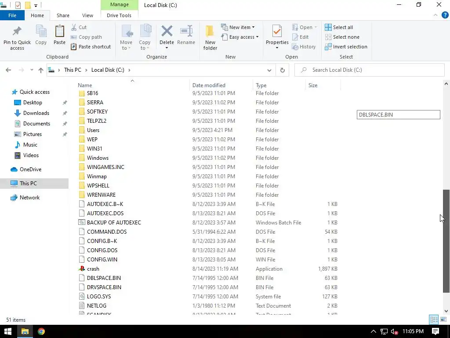Click Paste shortcut command
Image resolution: width=450 pixels, height=338 pixels.
(91, 47)
